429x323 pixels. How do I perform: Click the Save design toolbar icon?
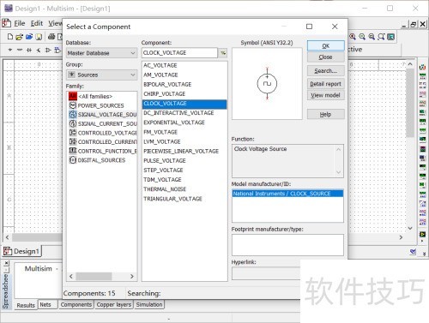[x=39, y=37]
